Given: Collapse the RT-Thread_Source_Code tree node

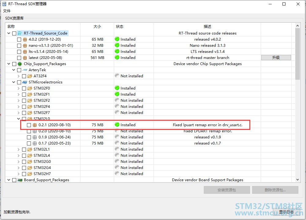Looking at the screenshot, I should point(9,33).
